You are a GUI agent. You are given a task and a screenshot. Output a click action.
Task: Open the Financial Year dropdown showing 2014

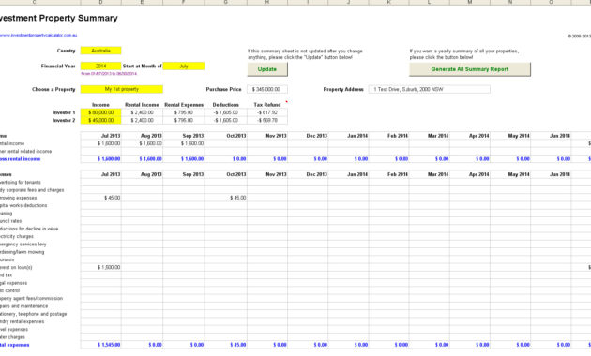pyautogui.click(x=100, y=67)
